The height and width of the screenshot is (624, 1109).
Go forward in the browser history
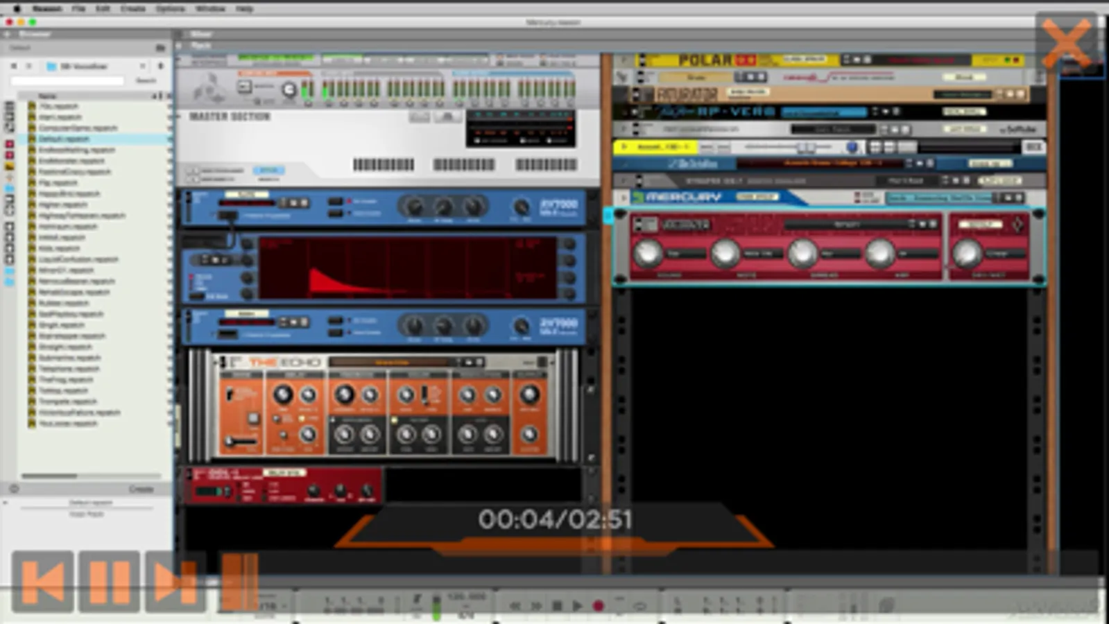coord(28,66)
